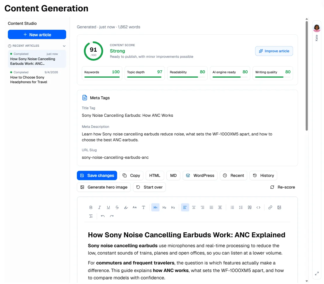
Task: Open How to Choose Sony Headphones article
Action: pyautogui.click(x=37, y=77)
